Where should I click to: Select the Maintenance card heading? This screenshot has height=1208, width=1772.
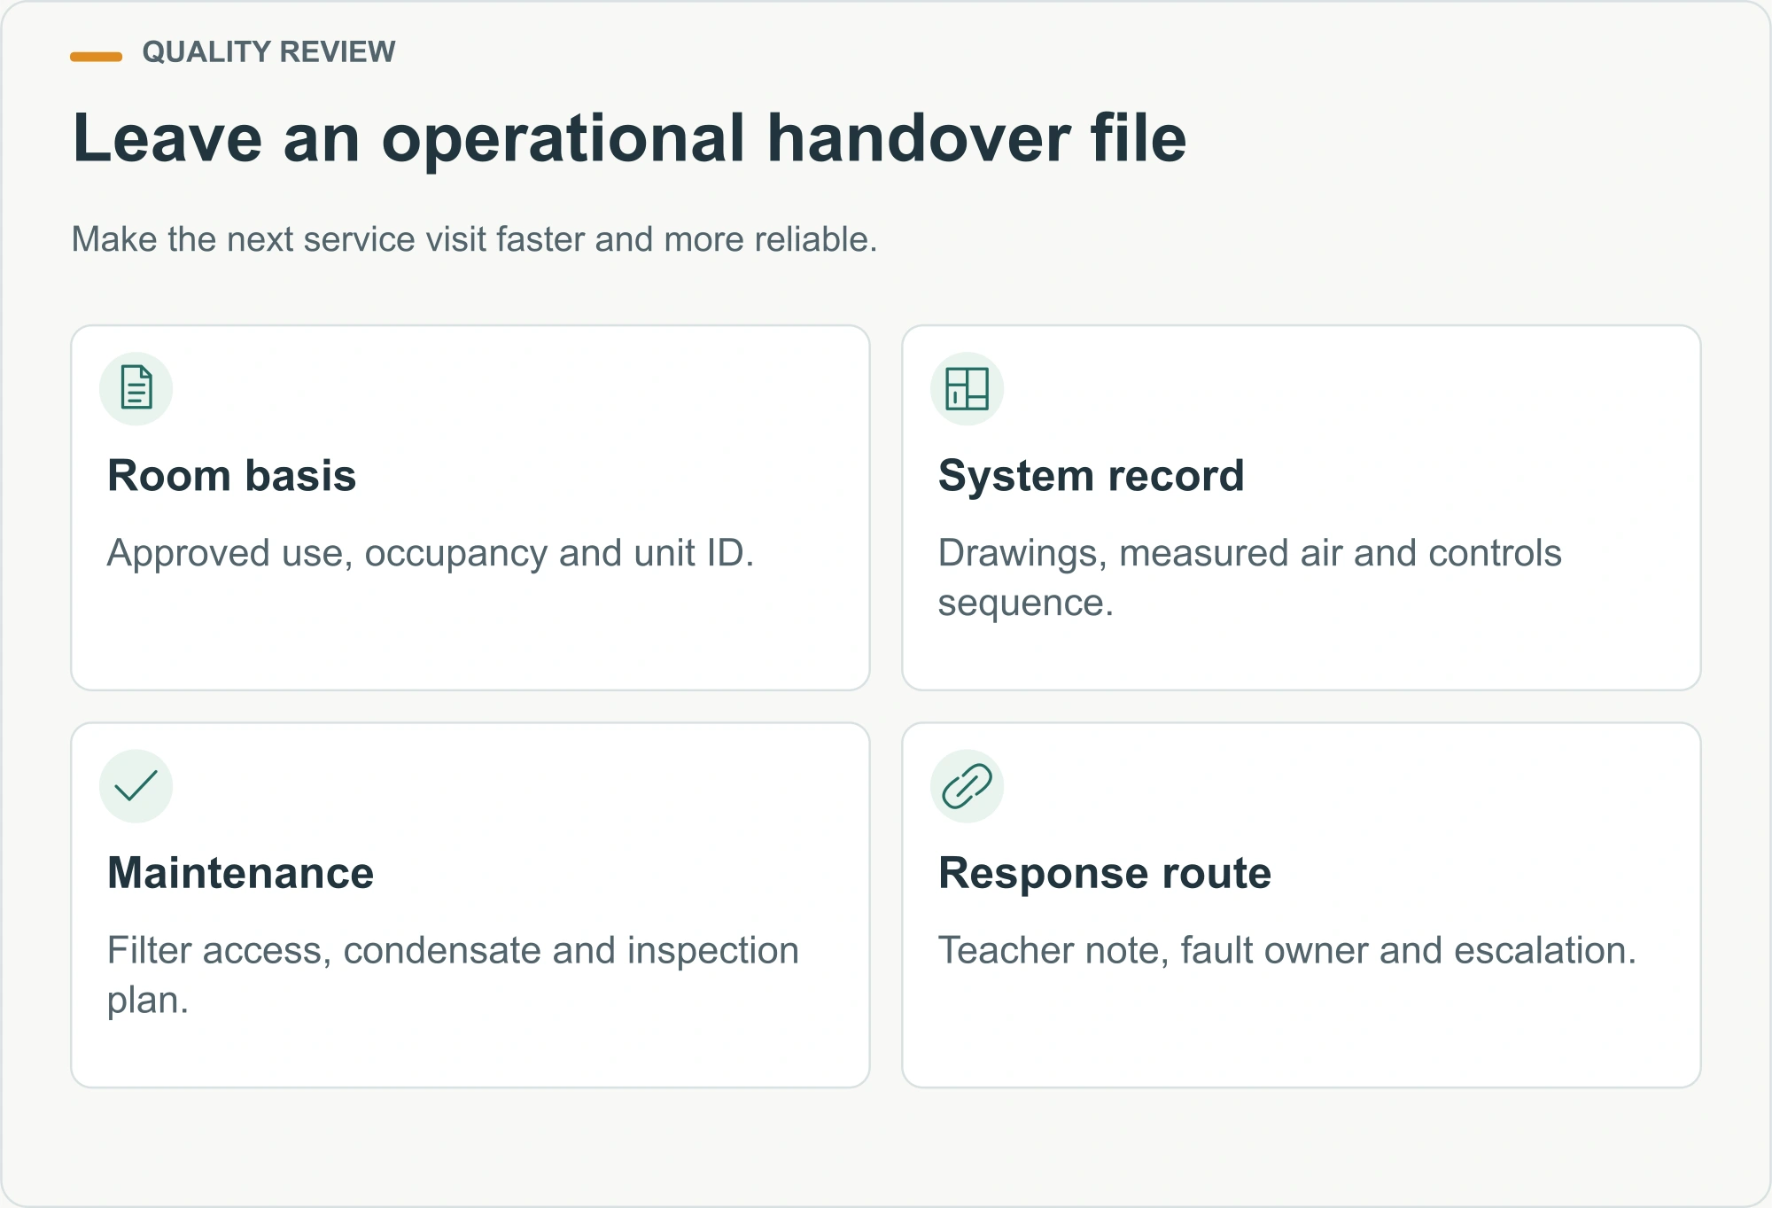click(240, 873)
